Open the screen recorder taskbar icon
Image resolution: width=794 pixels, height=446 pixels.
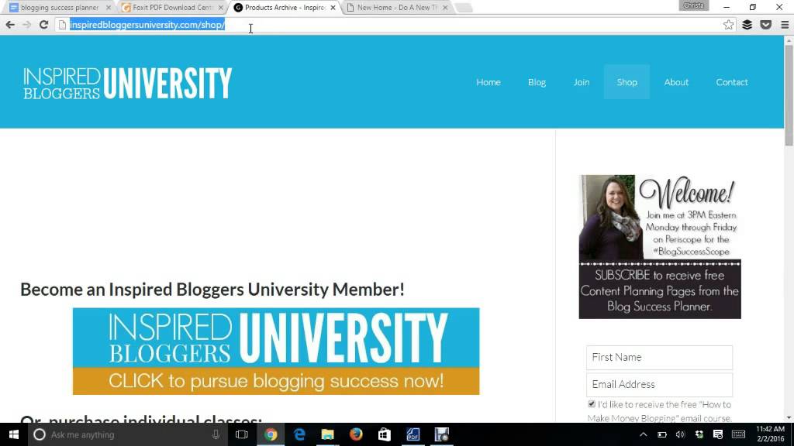pos(441,434)
